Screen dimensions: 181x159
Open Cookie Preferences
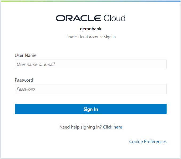[148, 141]
